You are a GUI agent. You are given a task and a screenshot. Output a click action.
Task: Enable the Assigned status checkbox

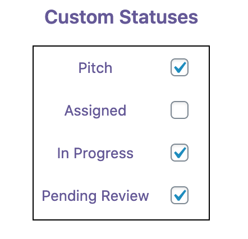(180, 110)
